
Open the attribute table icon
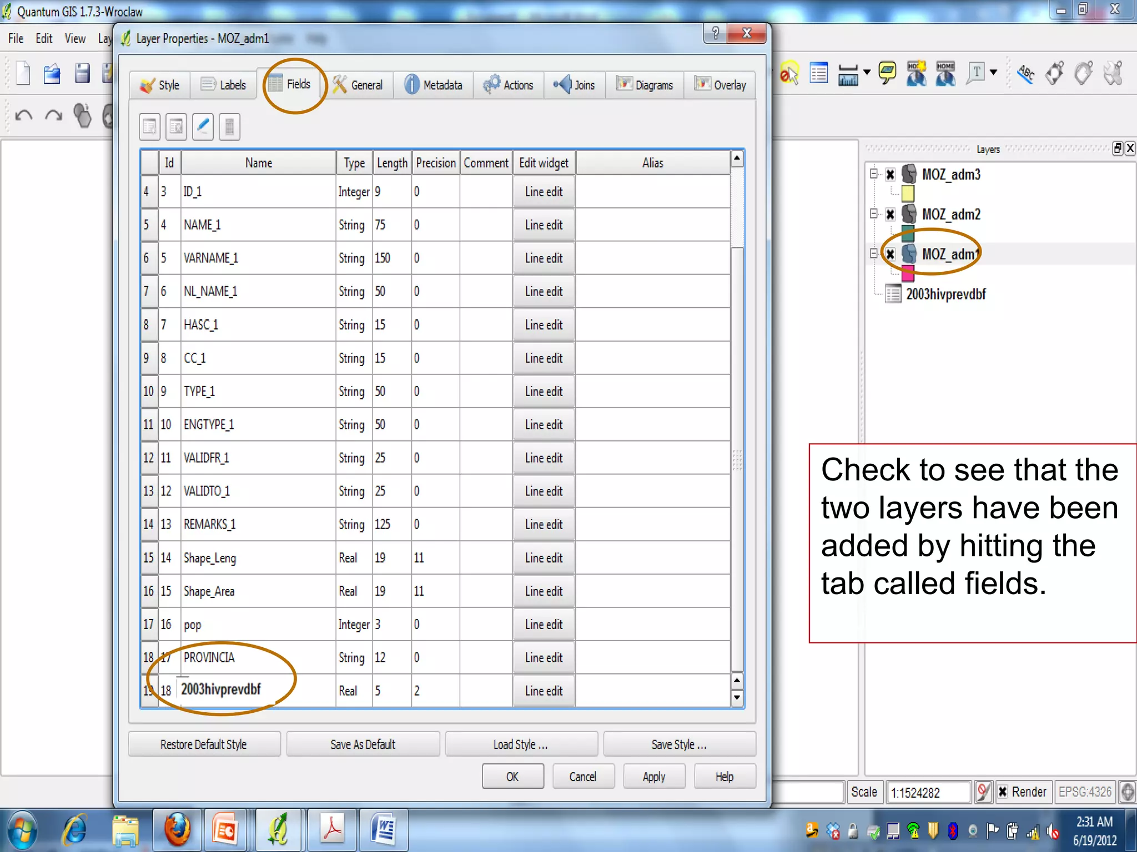tap(819, 73)
